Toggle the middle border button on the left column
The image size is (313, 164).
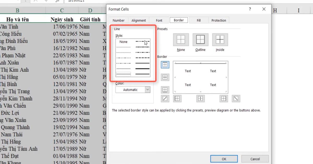point(165,77)
